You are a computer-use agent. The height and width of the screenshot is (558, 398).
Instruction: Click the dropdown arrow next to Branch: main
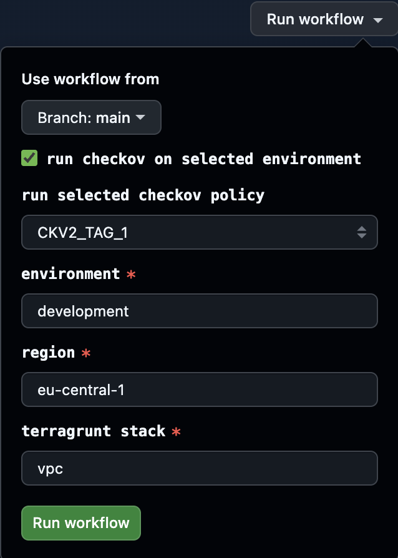pyautogui.click(x=142, y=117)
